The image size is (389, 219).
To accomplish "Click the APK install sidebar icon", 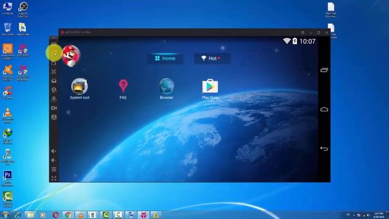I will click(54, 81).
